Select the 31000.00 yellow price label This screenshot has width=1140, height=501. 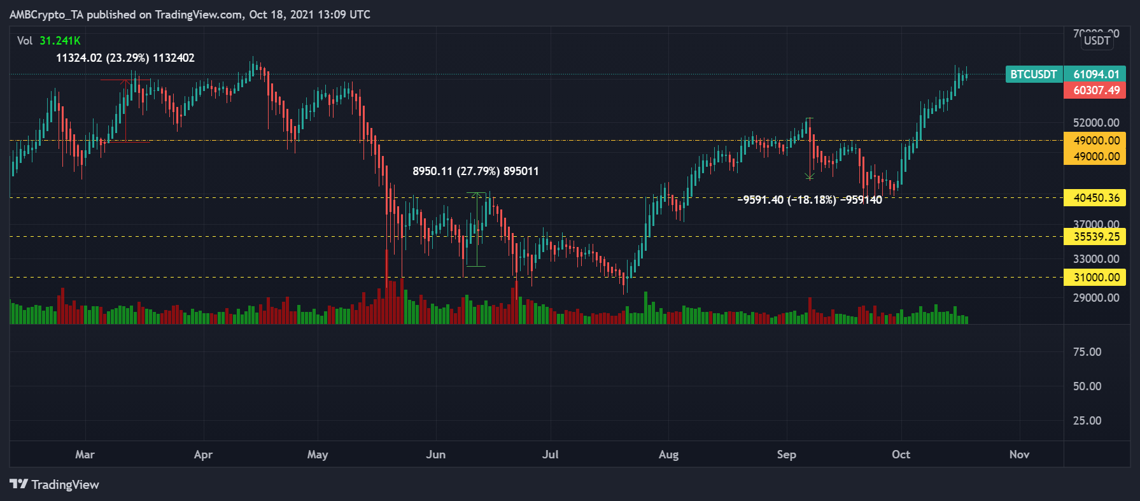pos(1096,278)
